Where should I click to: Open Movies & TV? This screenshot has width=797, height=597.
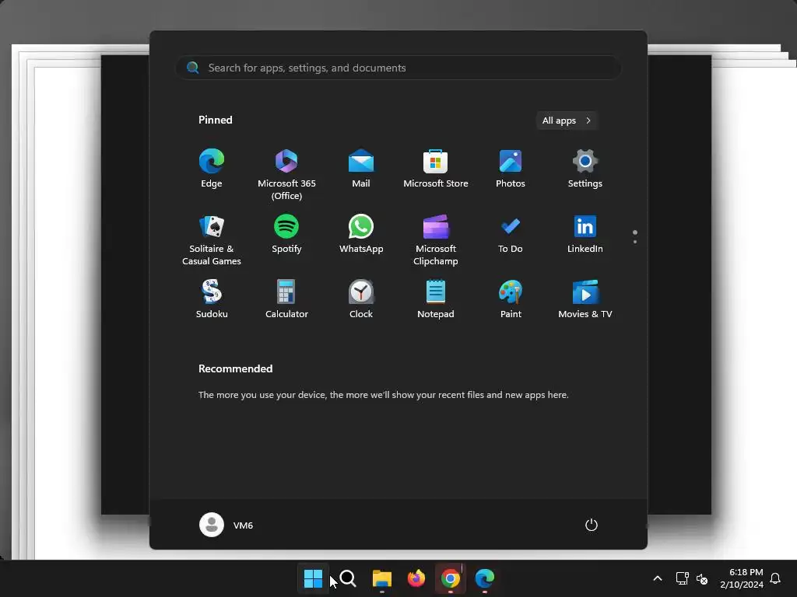[x=585, y=299]
